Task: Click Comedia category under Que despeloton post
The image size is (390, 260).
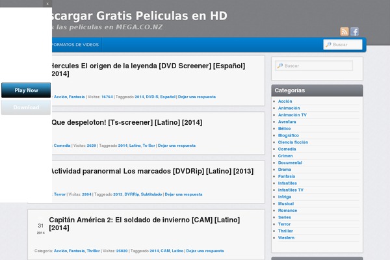Action: click(62, 146)
